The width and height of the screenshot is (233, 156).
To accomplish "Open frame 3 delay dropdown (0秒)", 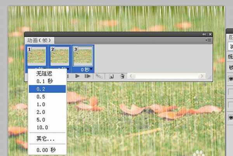I will (86, 69).
